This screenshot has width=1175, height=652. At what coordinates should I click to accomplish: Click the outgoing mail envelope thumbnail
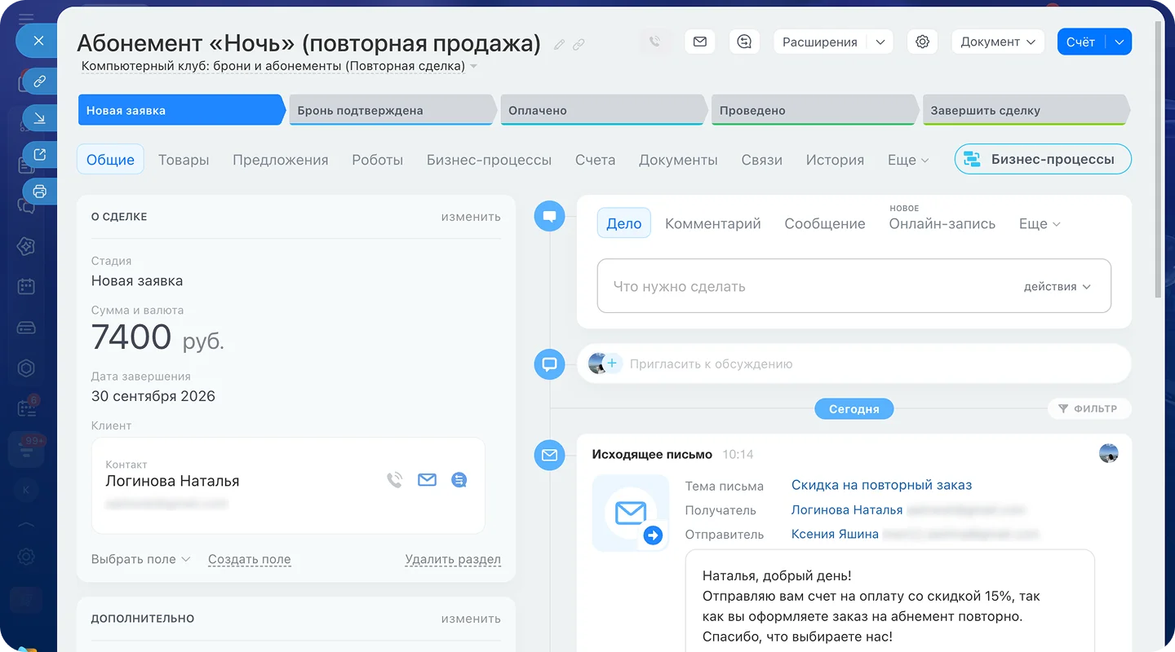pyautogui.click(x=631, y=513)
